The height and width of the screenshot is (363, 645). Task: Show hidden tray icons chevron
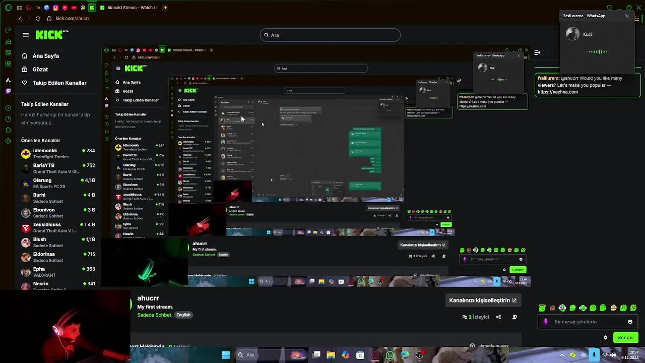click(562, 355)
